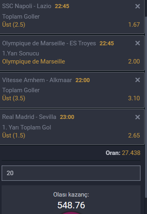
Task: Click the purple button below possible winnings
Action: [x=71, y=213]
